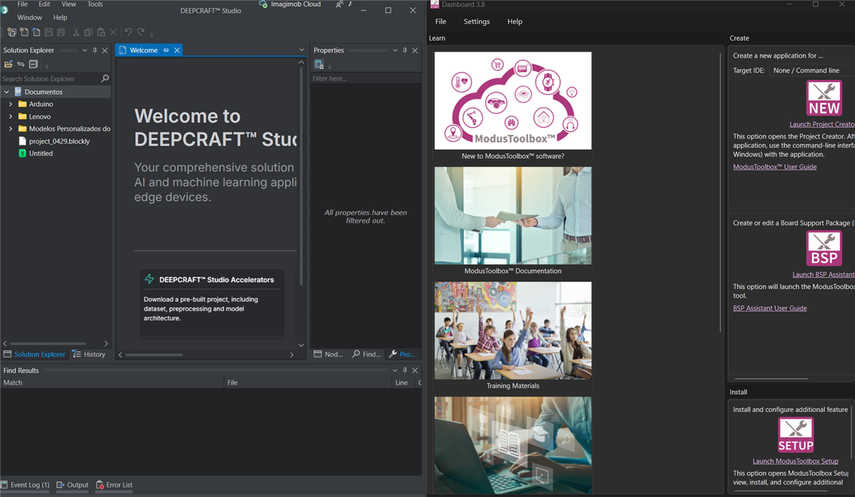Open the Find Results panel options dropdown arrow
Image resolution: width=855 pixels, height=497 pixels.
395,371
